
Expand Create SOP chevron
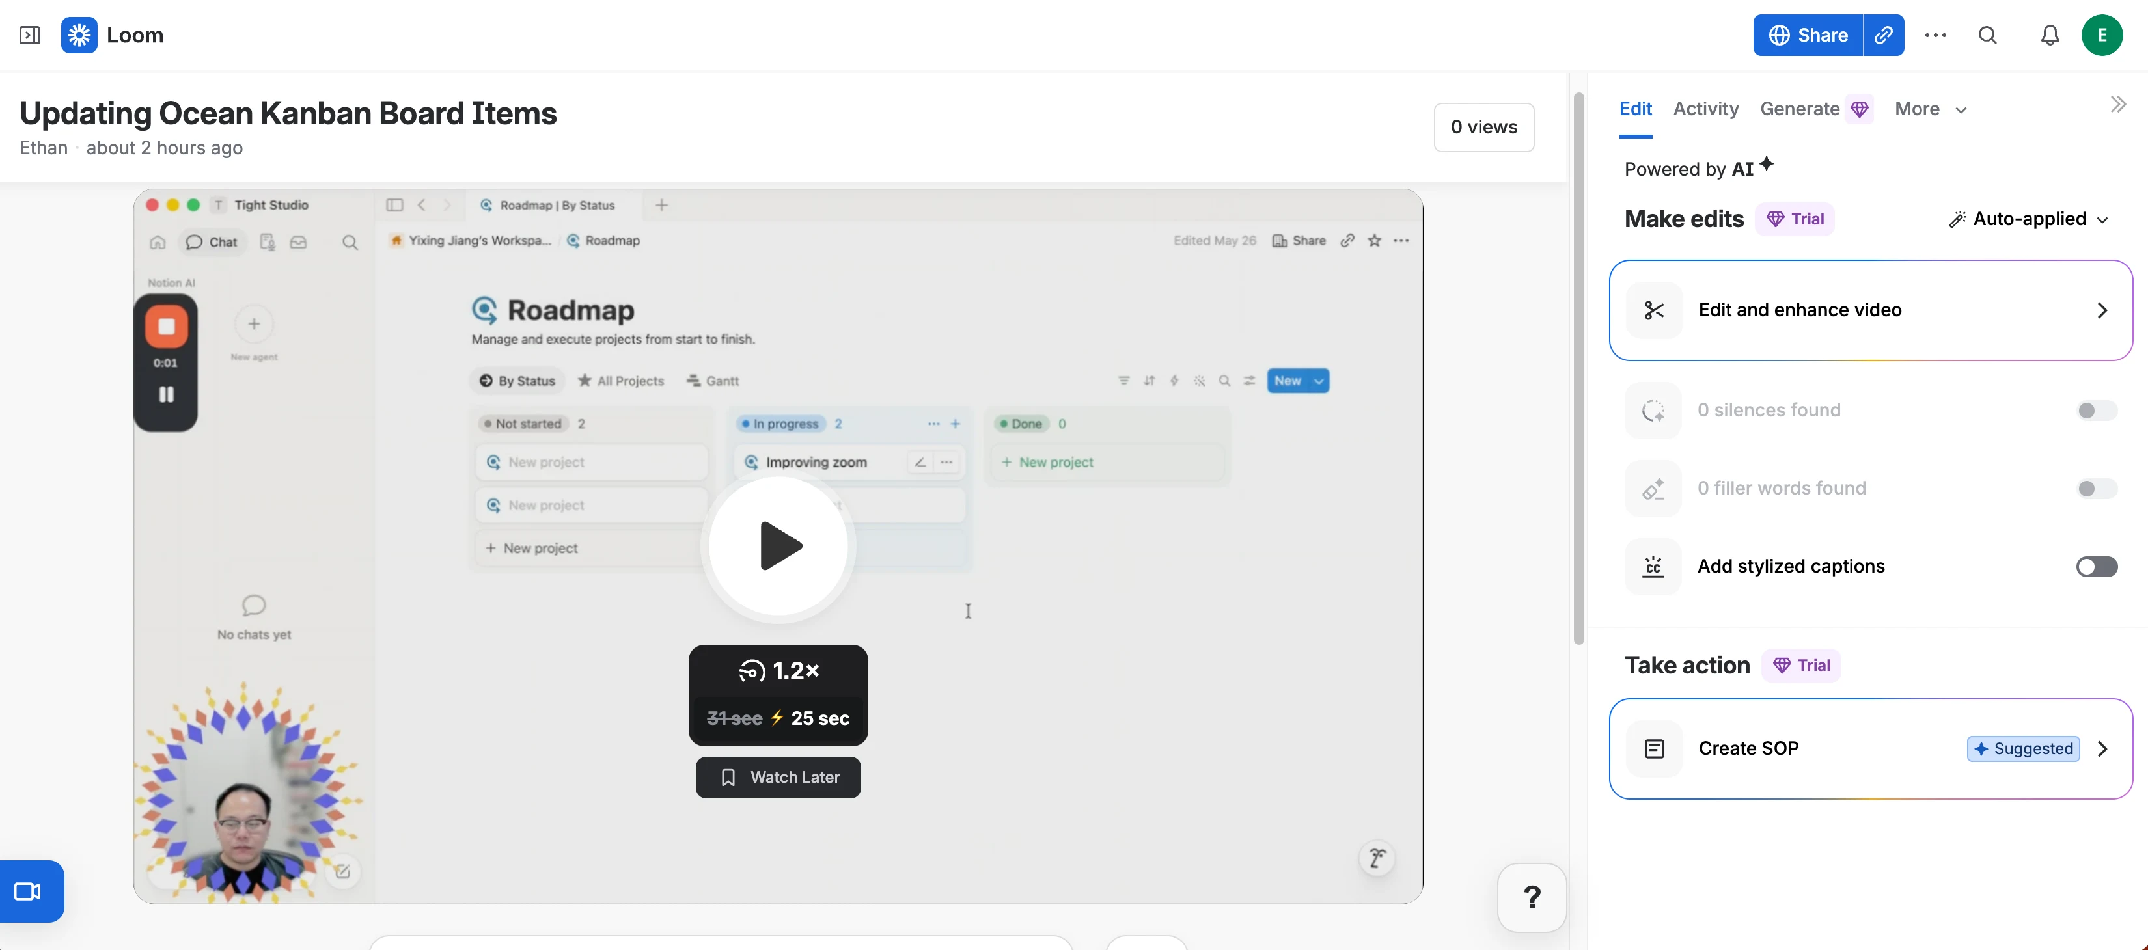(x=2102, y=748)
